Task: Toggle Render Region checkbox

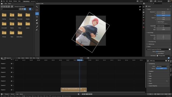Action: click(157, 22)
